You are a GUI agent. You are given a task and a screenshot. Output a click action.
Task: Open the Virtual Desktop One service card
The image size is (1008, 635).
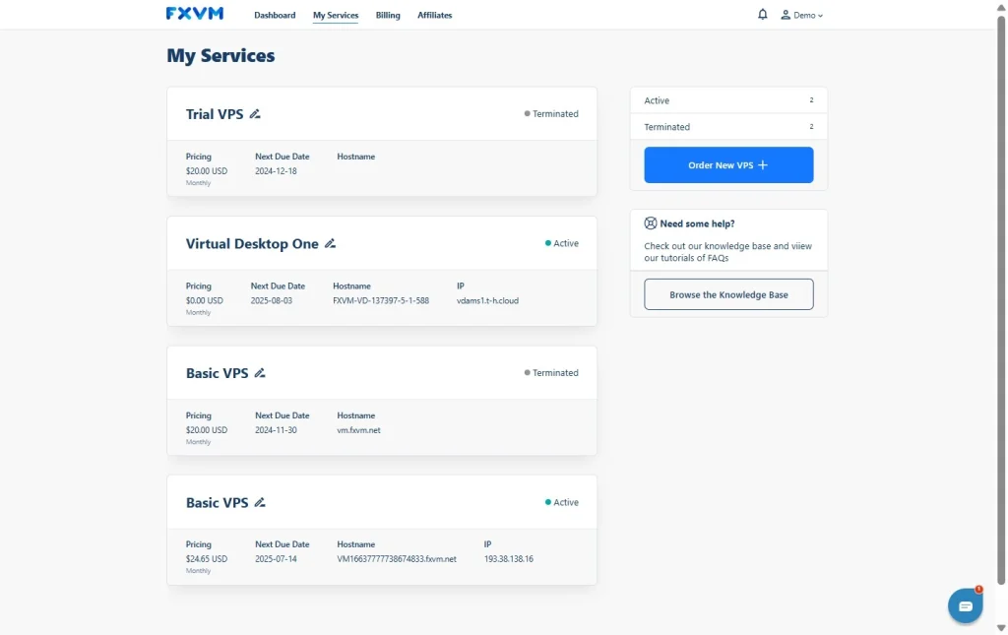[382, 271]
